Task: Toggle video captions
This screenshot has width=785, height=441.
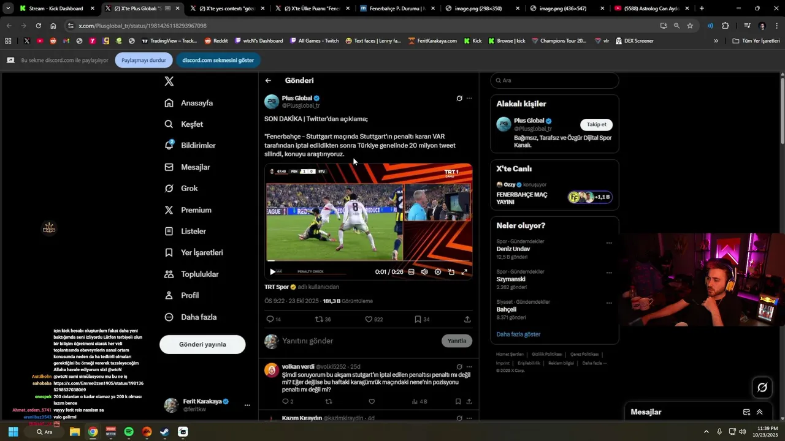Action: tap(412, 272)
